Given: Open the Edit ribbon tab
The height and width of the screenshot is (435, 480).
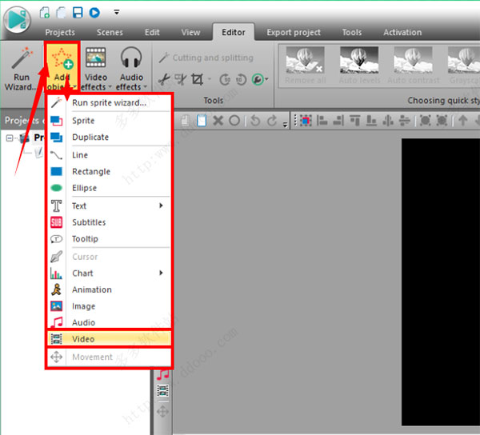Looking at the screenshot, I should pos(152,32).
